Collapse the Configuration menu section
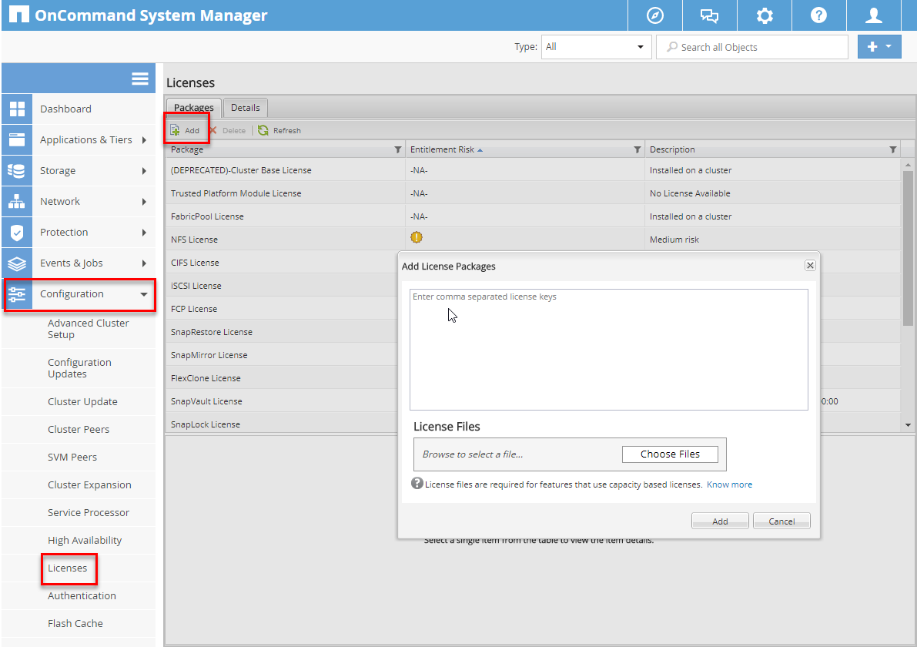 [x=143, y=294]
